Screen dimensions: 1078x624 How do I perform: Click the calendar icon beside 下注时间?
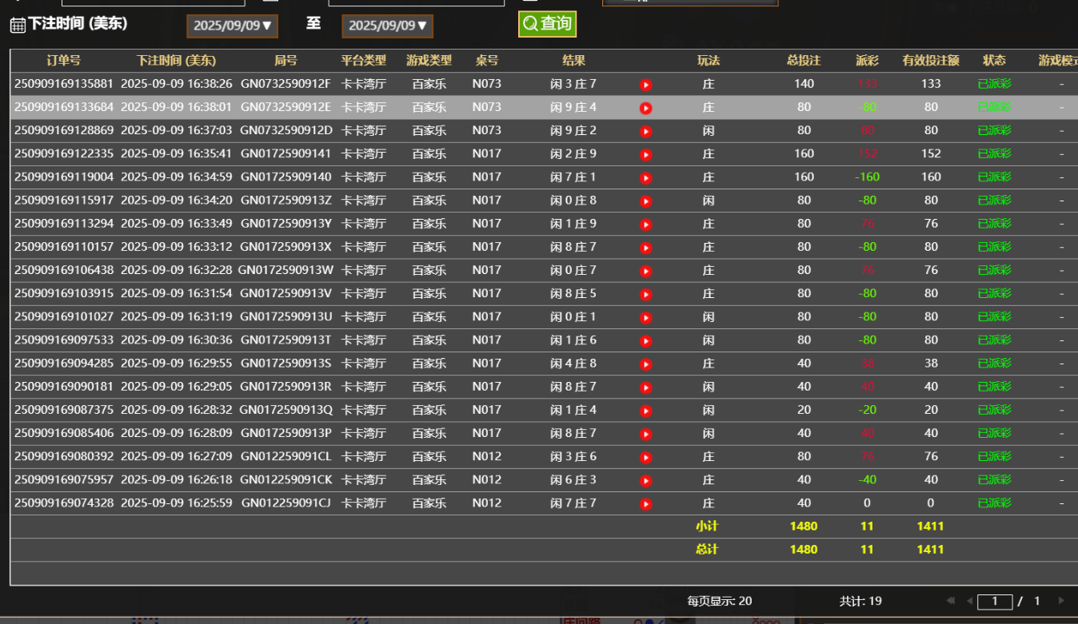[x=18, y=25]
